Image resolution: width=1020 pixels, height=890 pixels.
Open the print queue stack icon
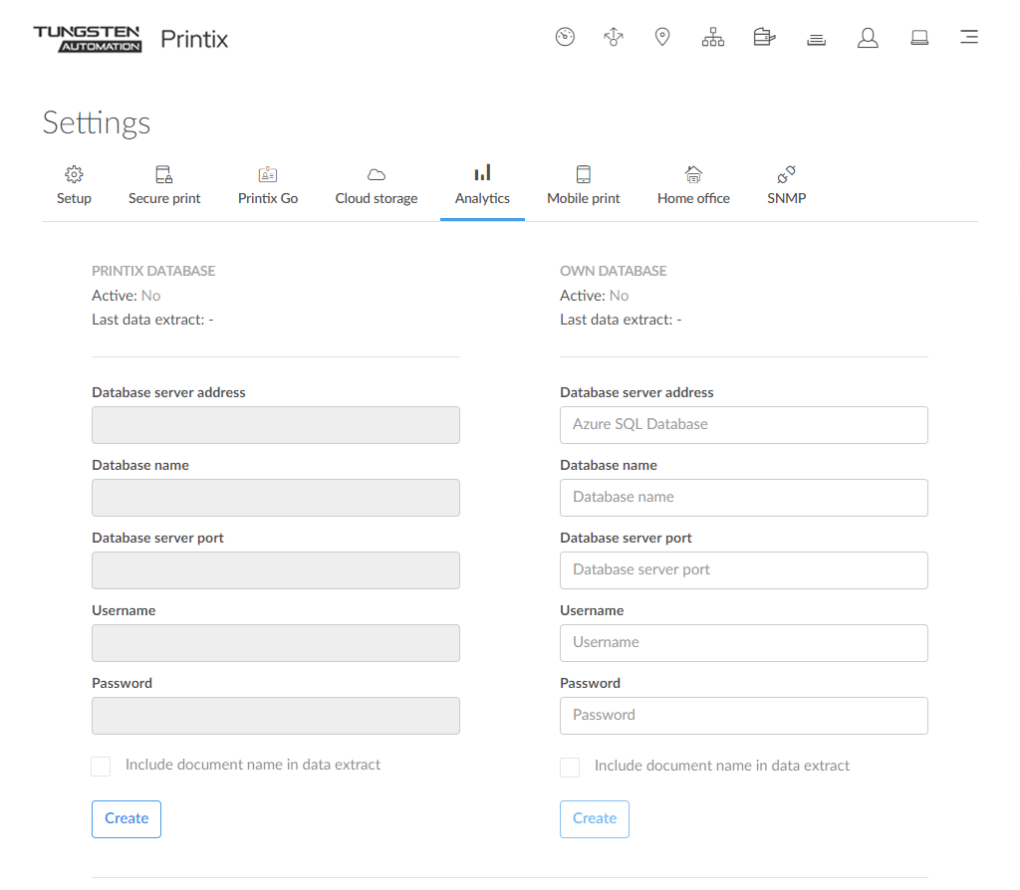pyautogui.click(x=816, y=39)
